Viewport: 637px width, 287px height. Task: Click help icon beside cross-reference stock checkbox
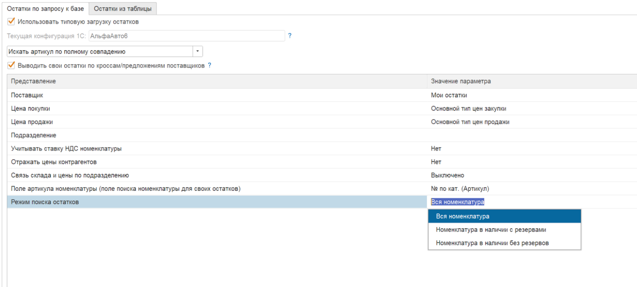click(209, 65)
